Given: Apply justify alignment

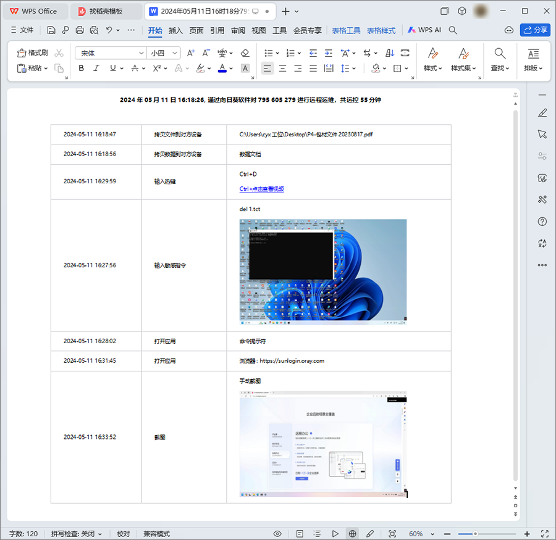Looking at the screenshot, I should click(313, 68).
